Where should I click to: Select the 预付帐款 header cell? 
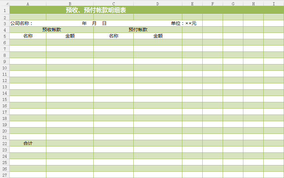(138, 30)
